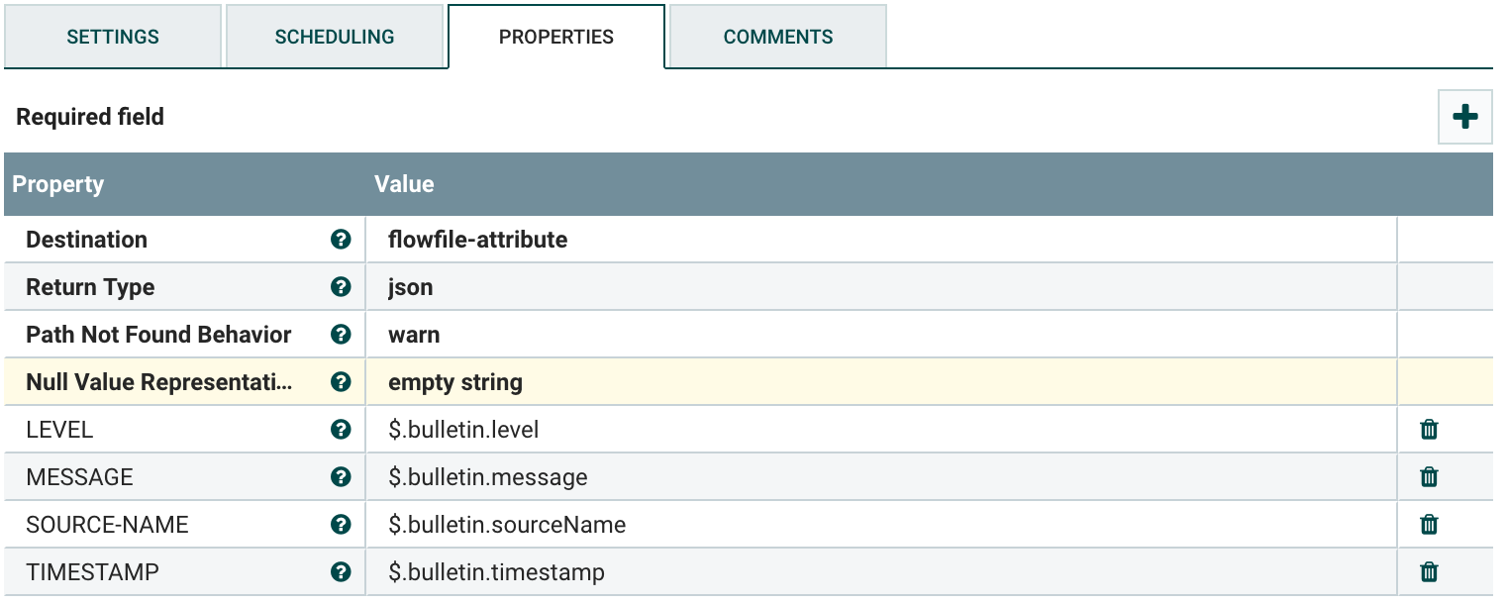
Task: Open the SCHEDULING tab
Action: (335, 36)
